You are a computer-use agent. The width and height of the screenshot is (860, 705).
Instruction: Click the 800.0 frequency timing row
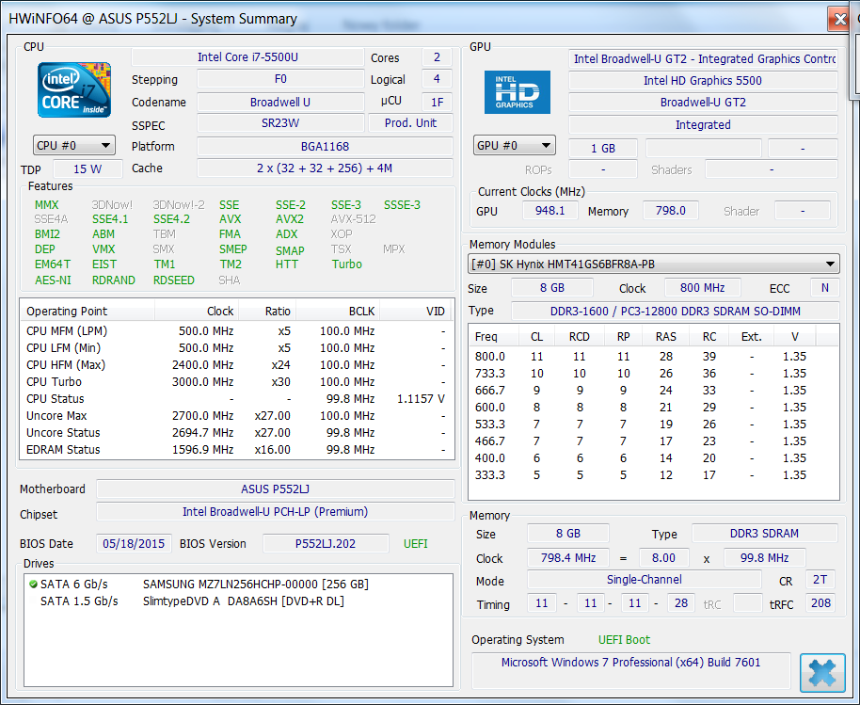click(x=653, y=357)
